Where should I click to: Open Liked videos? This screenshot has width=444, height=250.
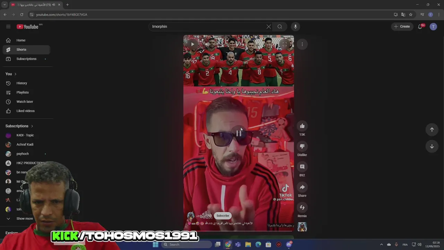(x=26, y=111)
